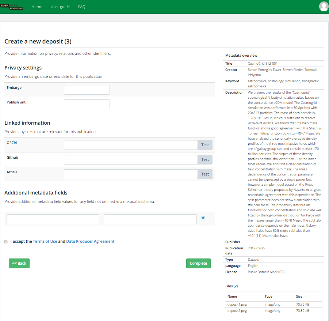Click file name deposit2.png
The width and height of the screenshot is (329, 321).
[x=237, y=311]
